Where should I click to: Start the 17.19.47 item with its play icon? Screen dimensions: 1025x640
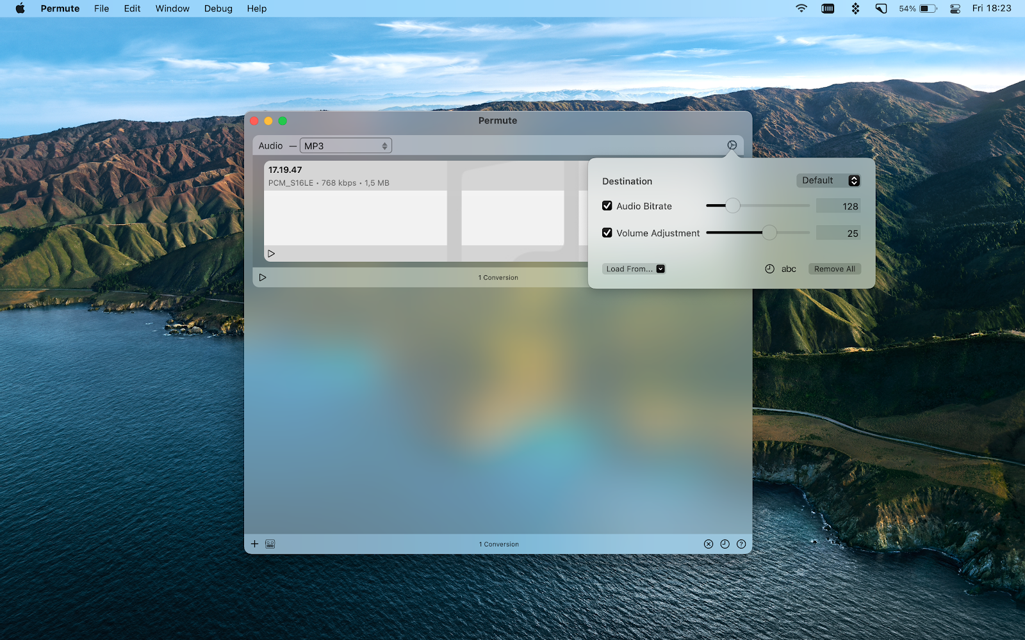click(x=272, y=253)
